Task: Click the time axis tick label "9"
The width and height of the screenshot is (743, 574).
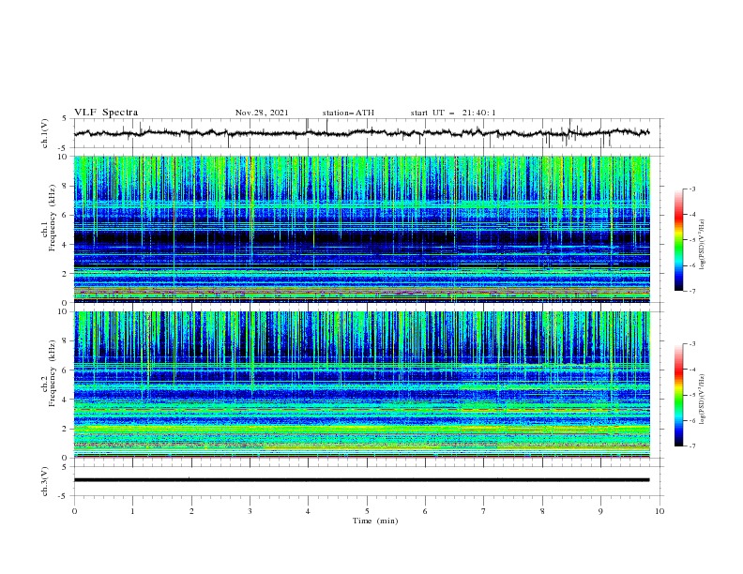Action: [600, 511]
